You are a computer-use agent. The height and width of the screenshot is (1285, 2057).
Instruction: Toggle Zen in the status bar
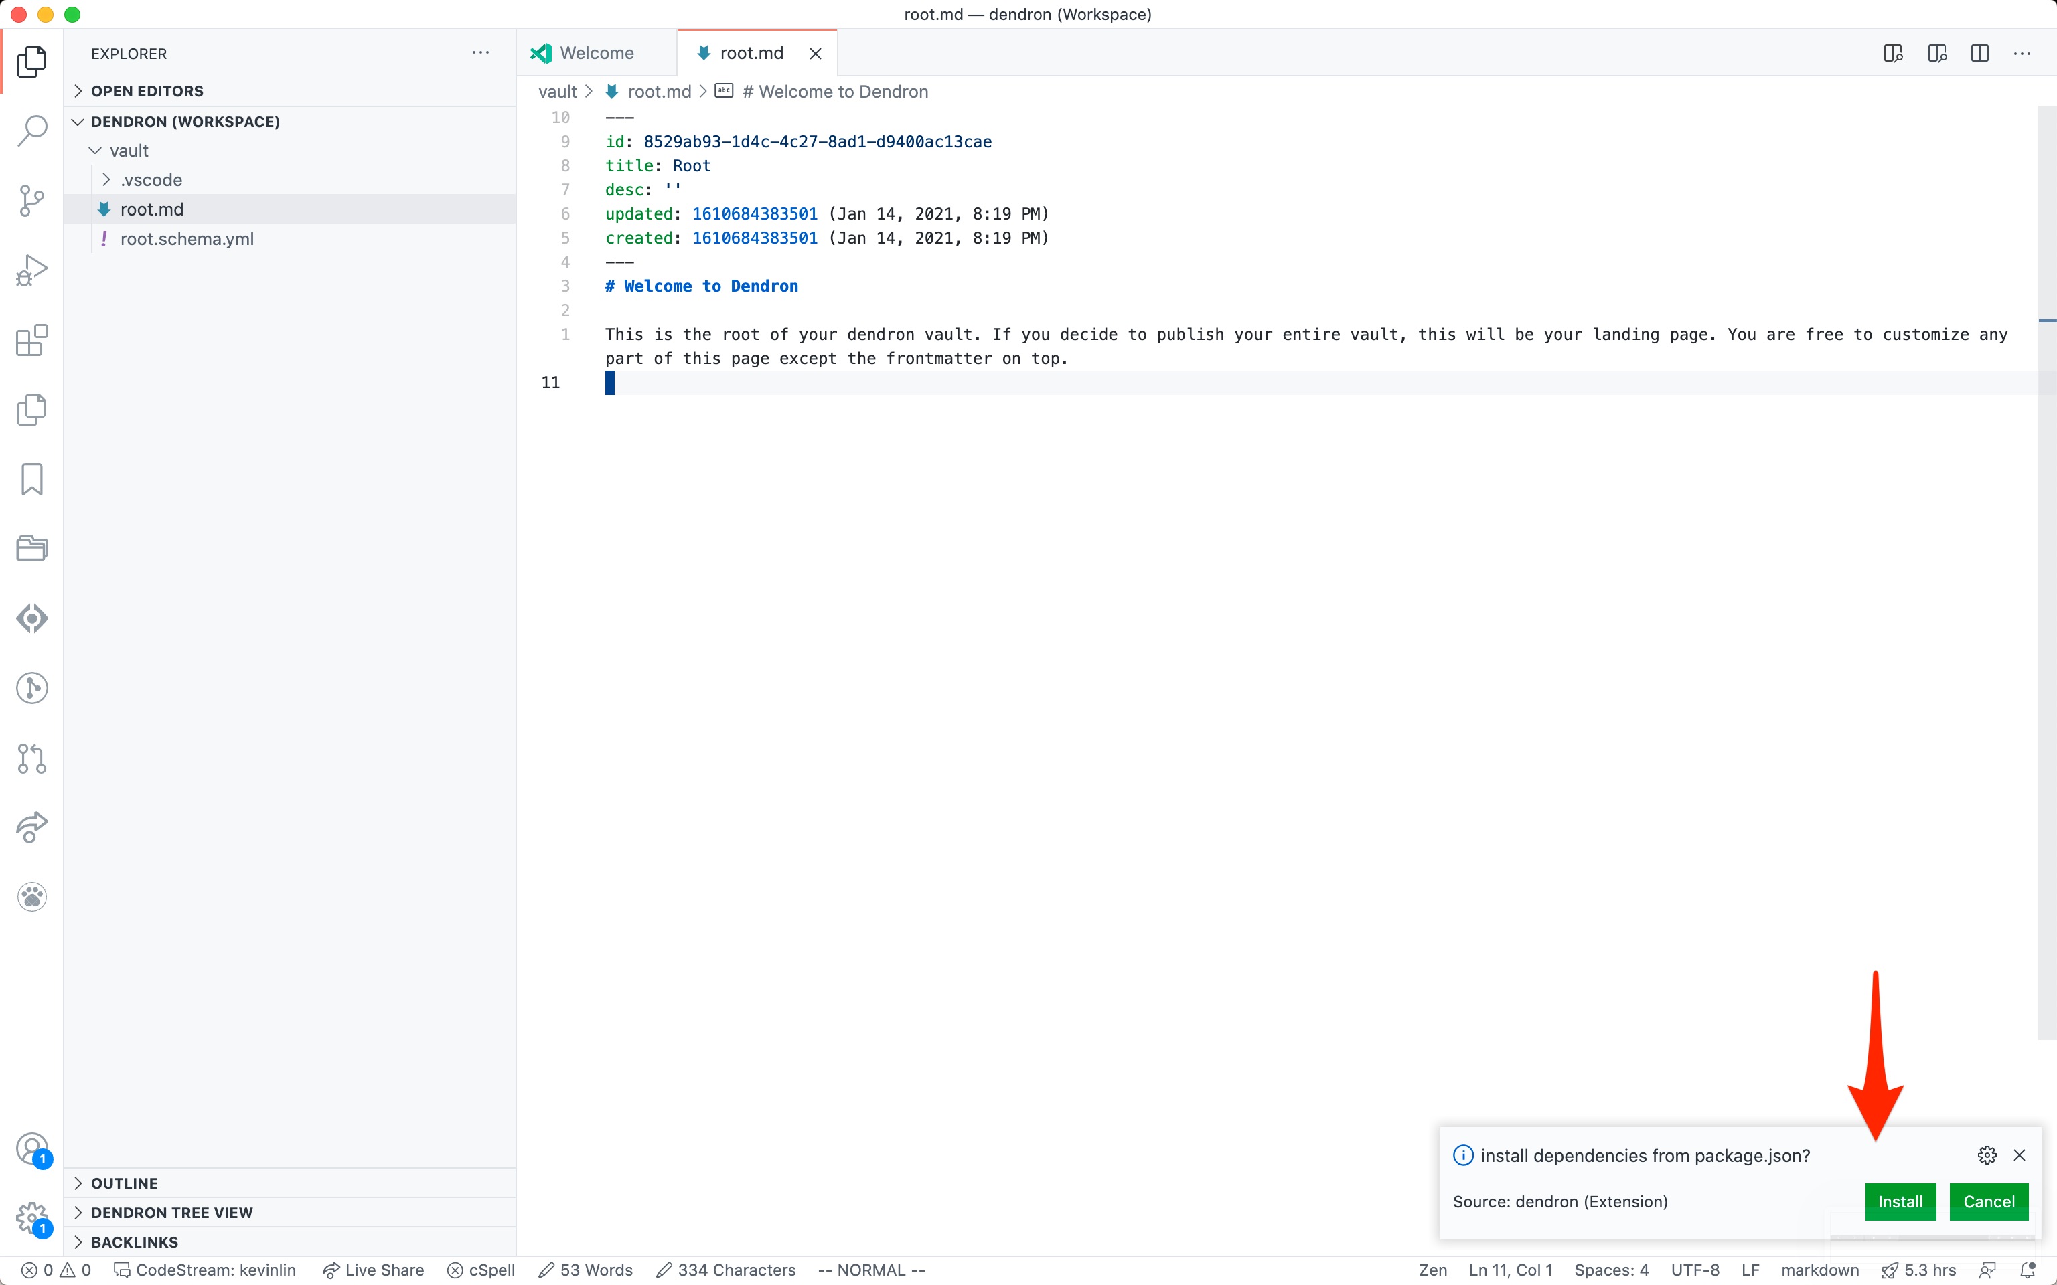point(1432,1270)
